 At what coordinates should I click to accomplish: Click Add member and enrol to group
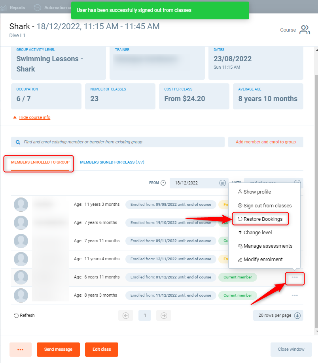(265, 142)
